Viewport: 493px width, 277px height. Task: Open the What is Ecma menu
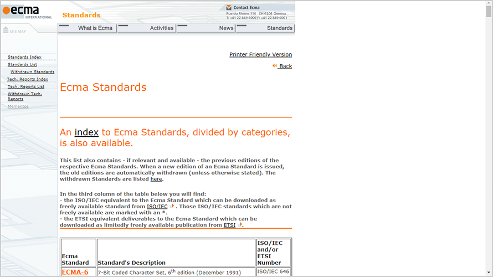88,28
